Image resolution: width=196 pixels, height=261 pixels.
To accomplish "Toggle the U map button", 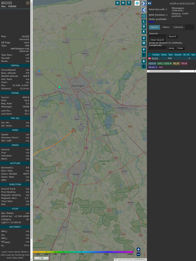I will [117, 3].
